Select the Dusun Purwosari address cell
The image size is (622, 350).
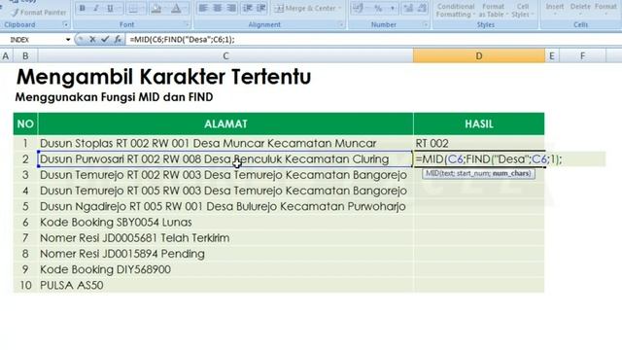[225, 159]
